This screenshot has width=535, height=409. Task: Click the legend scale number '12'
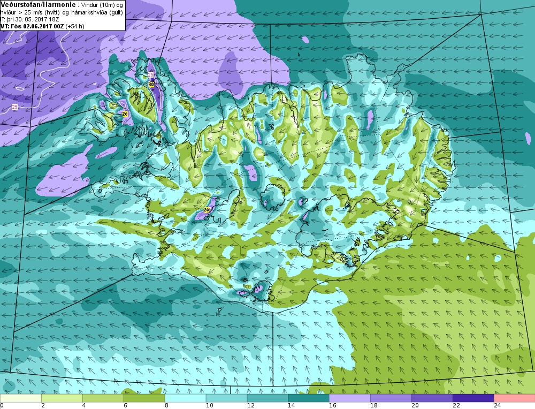point(250,405)
